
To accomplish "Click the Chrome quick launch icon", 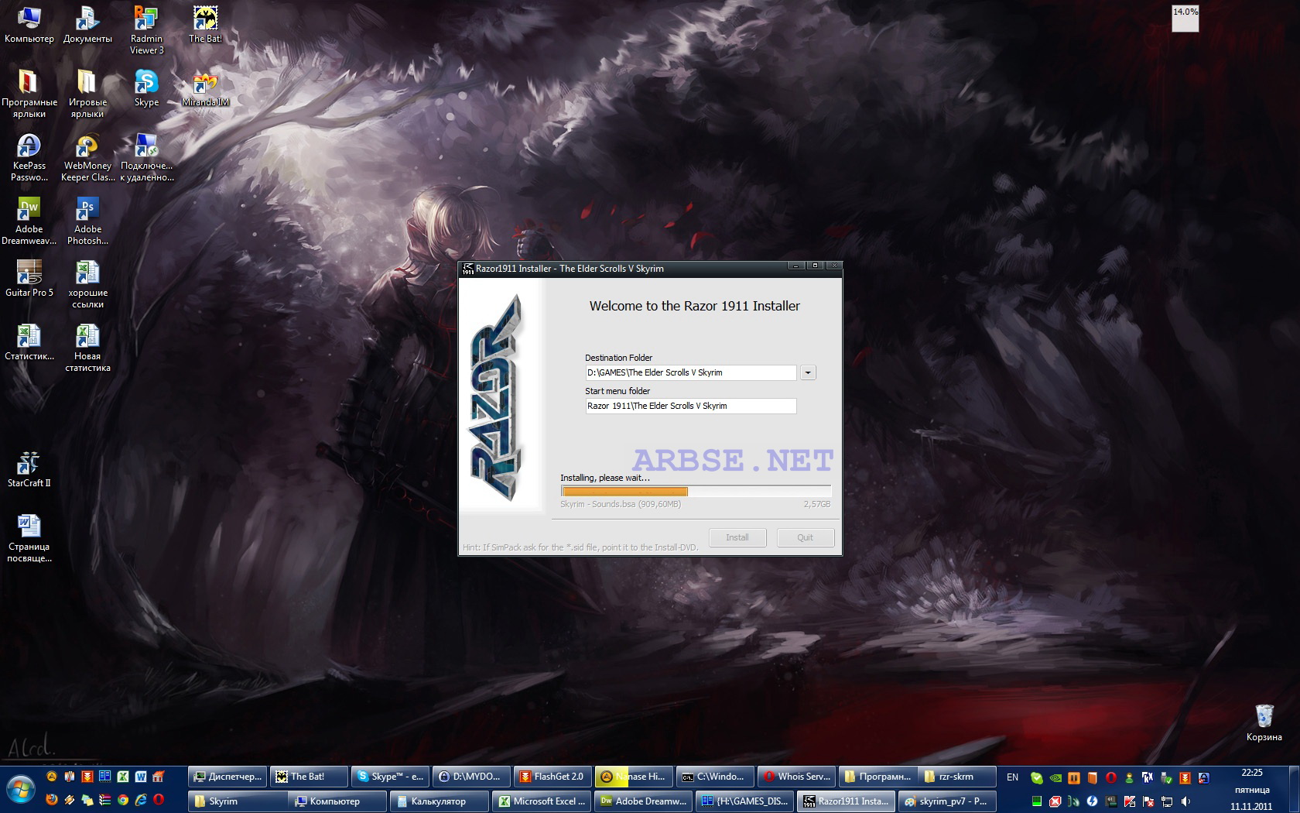I will click(123, 799).
